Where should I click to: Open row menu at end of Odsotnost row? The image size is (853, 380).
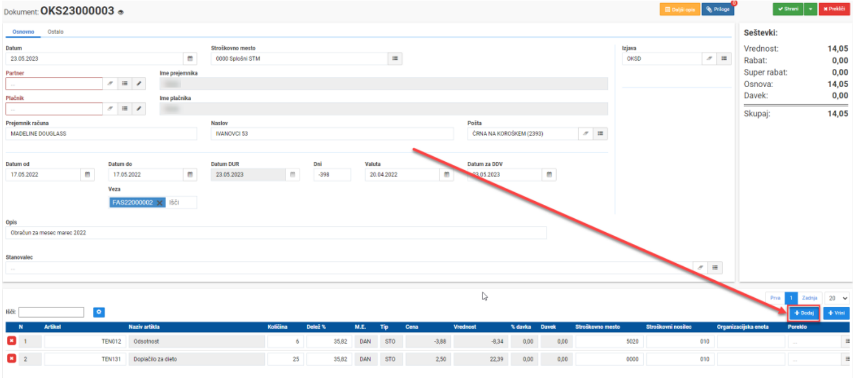pyautogui.click(x=847, y=341)
